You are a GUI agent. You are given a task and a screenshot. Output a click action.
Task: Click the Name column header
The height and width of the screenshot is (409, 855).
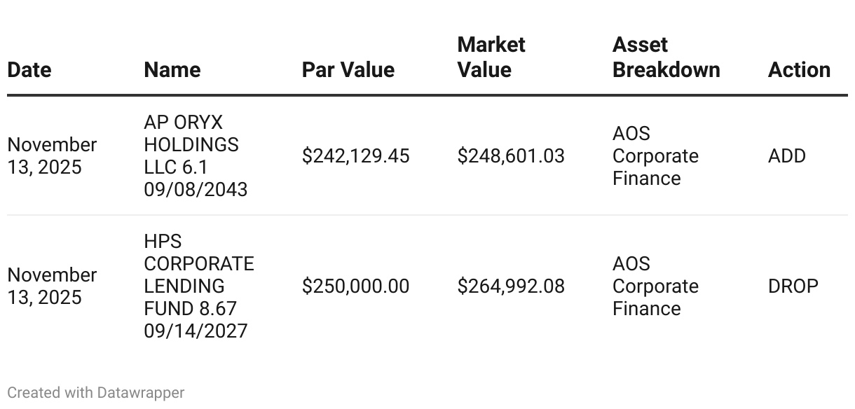coord(172,70)
